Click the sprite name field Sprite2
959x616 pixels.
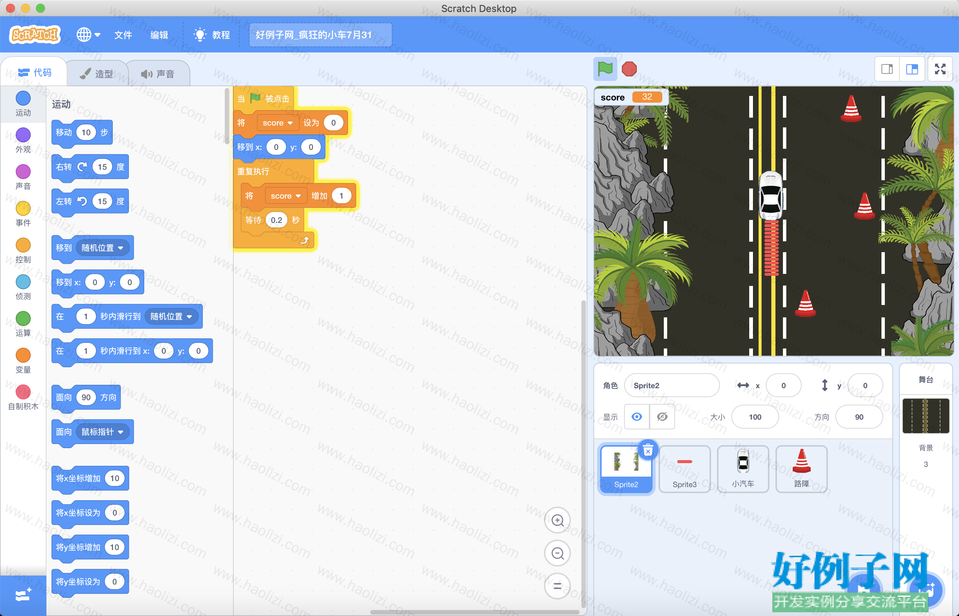[x=672, y=385]
